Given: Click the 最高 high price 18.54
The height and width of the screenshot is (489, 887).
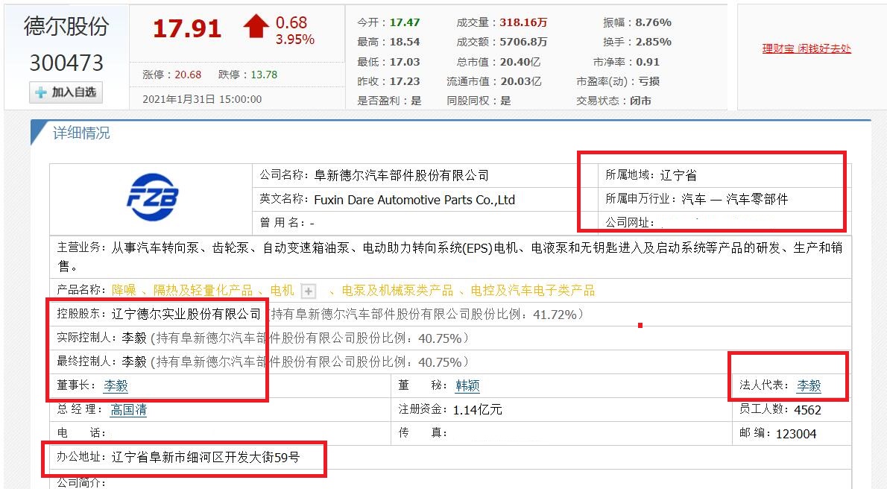Looking at the screenshot, I should 405,42.
